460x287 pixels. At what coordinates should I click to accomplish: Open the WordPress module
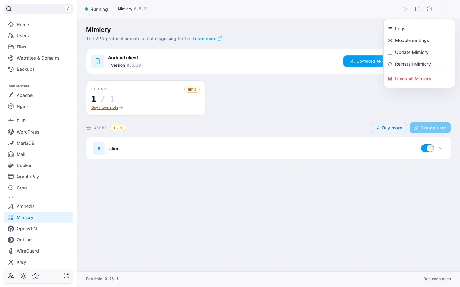[38, 132]
